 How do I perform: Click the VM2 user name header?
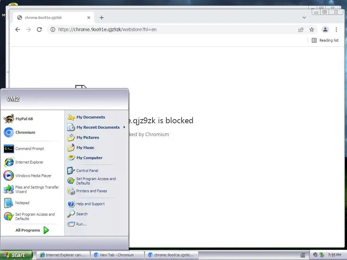(13, 99)
